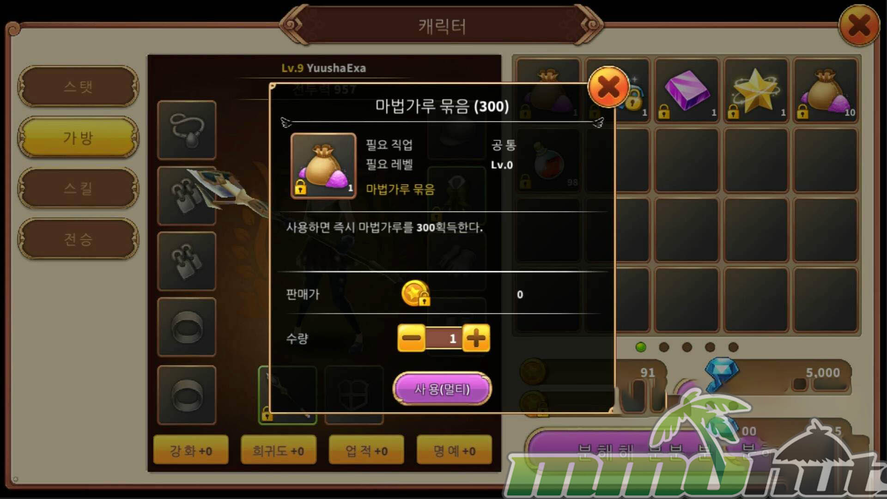Select the last inventory page dot
This screenshot has height=499, width=887.
(x=733, y=347)
